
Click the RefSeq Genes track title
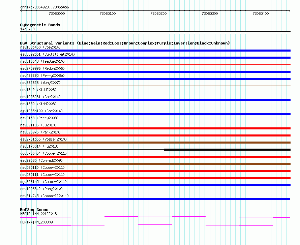coord(34,210)
